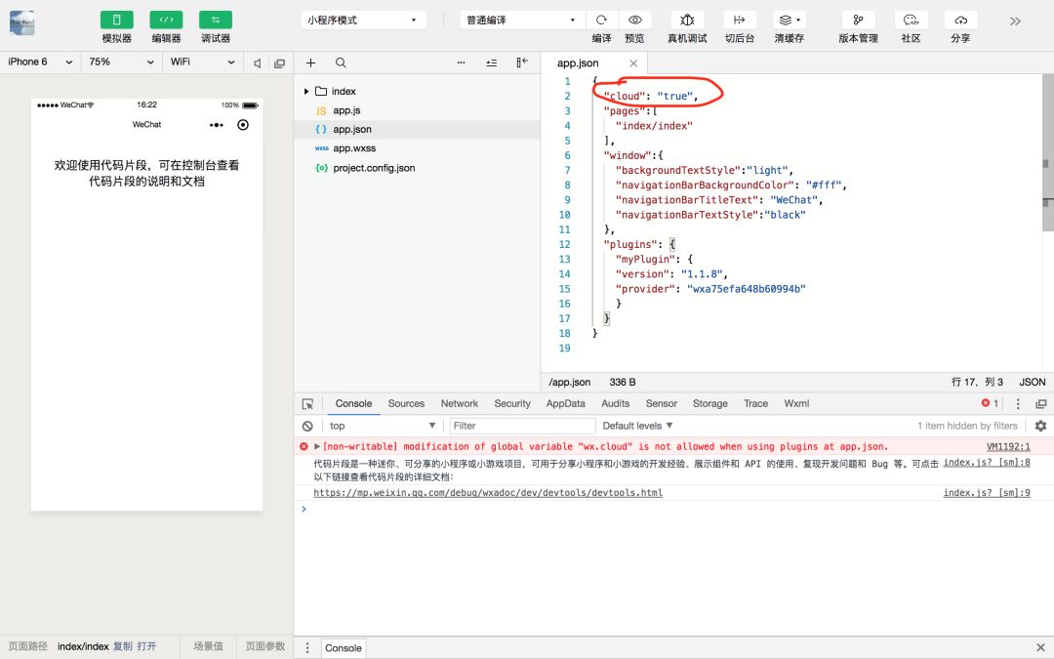The width and height of the screenshot is (1054, 659).
Task: Open the compile mode (普通编译) dropdown
Action: pos(521,21)
